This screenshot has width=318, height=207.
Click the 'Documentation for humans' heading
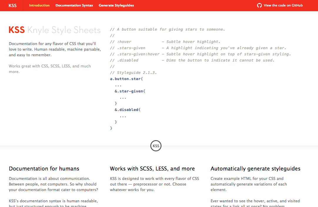[44, 168]
